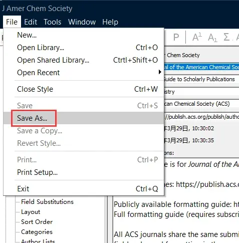239x243 pixels.
Task: Expand the Open Recent submenu
Action: [84, 73]
